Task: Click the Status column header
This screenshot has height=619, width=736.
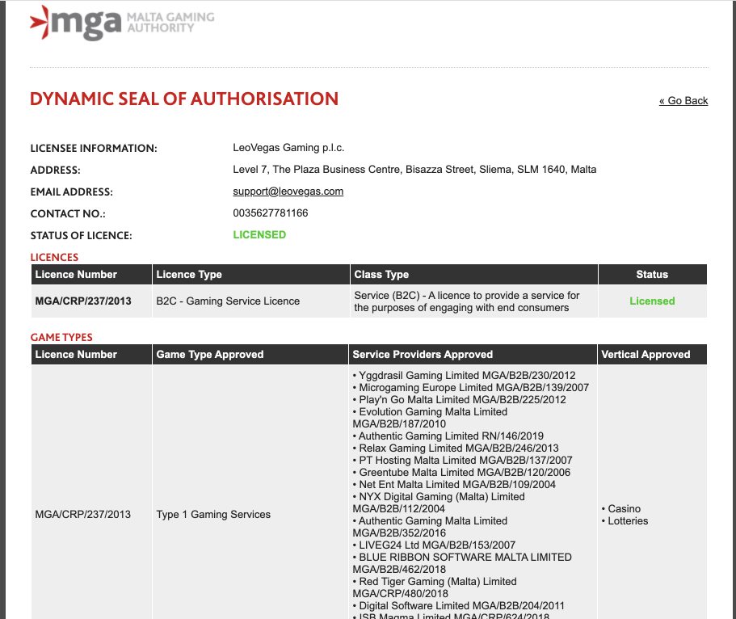Action: [x=653, y=274]
